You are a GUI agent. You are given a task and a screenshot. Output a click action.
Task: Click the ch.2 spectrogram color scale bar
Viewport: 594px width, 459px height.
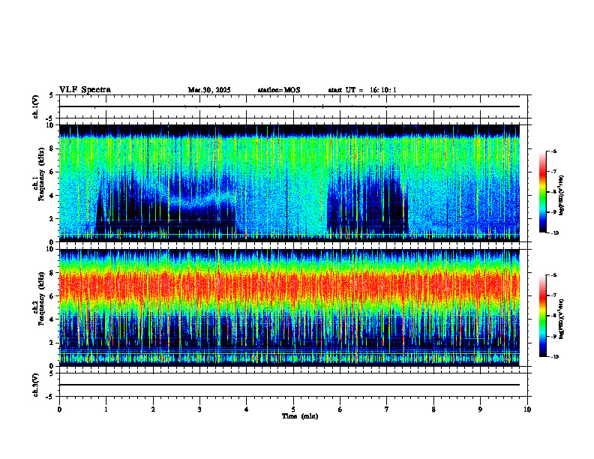(x=542, y=316)
